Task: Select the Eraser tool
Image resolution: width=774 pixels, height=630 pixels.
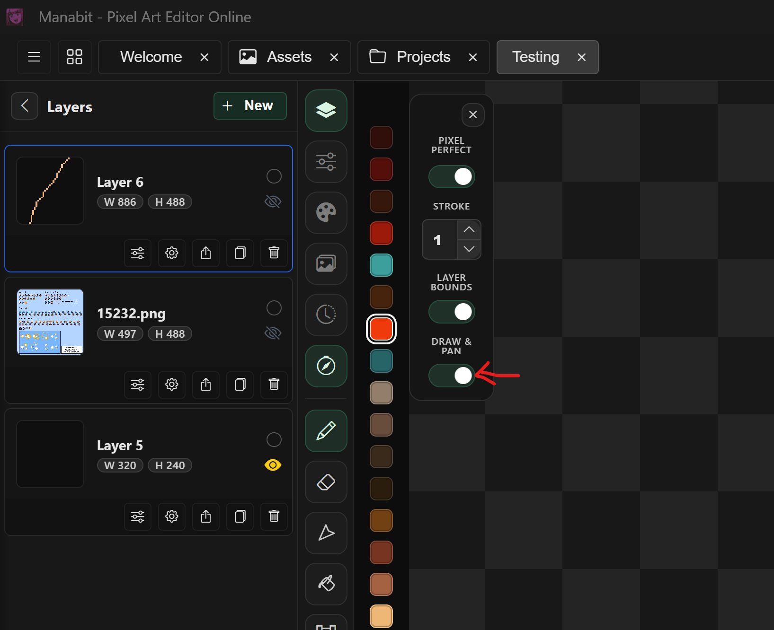Action: pos(326,482)
